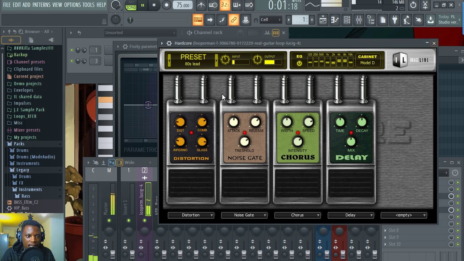Open the TOOLS menu
The height and width of the screenshot is (261, 464).
(x=88, y=5)
